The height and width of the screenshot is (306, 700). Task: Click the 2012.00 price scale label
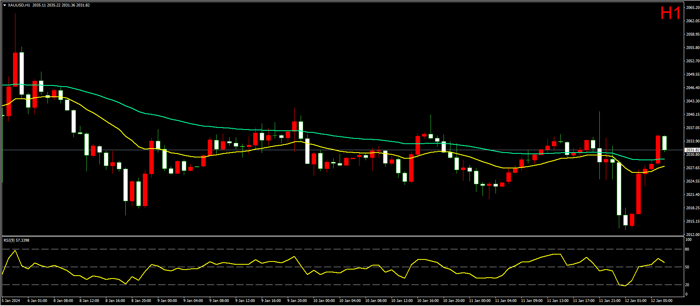pyautogui.click(x=693, y=235)
